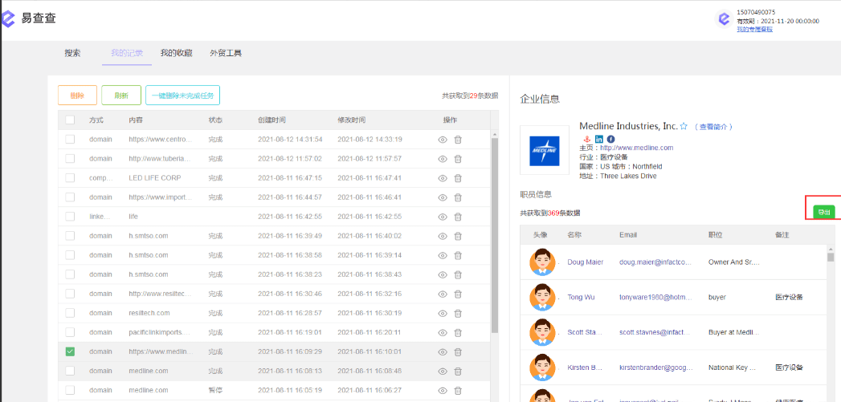Click the 一键删除未完成任务 button
The width and height of the screenshot is (841, 402).
182,95
